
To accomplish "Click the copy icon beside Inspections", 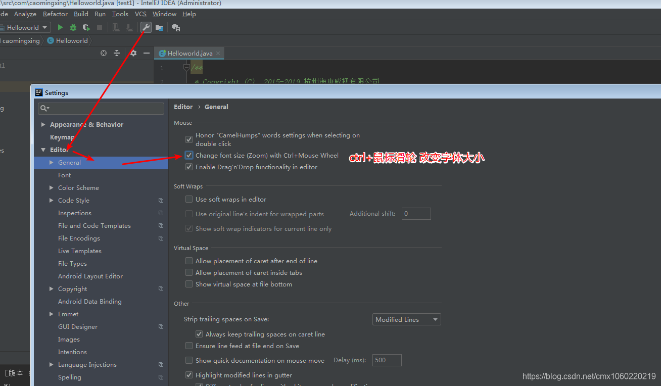I will pyautogui.click(x=161, y=213).
